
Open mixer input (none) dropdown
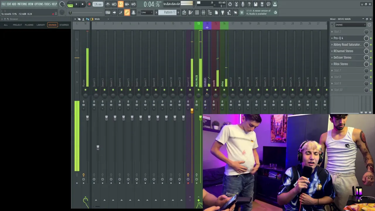(x=350, y=25)
